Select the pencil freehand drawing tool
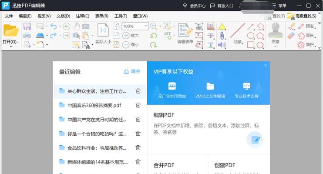 pyautogui.click(x=291, y=27)
